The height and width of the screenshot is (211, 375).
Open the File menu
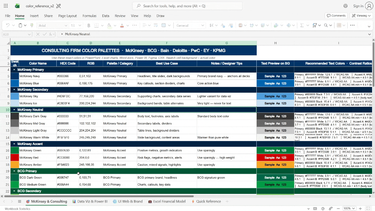click(x=8, y=16)
